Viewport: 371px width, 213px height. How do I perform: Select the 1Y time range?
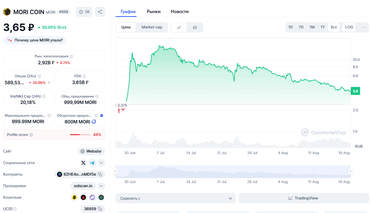[x=323, y=27]
